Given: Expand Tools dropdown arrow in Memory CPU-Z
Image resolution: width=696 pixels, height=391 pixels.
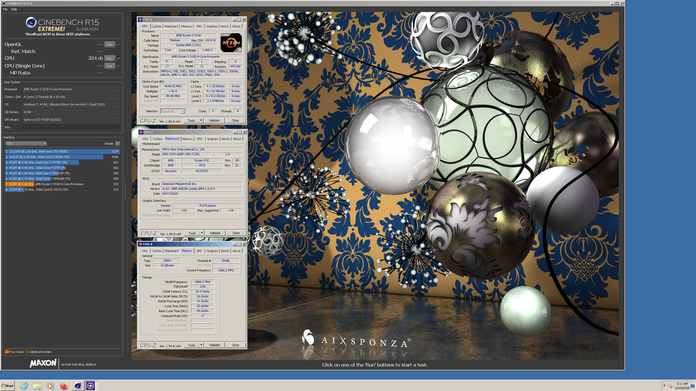Looking at the screenshot, I should click(201, 345).
